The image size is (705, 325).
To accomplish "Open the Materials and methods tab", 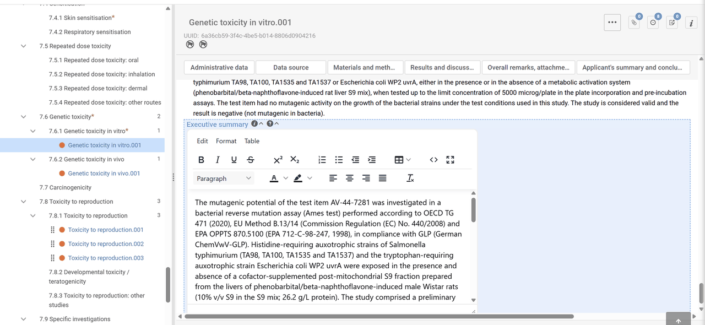I will click(364, 67).
